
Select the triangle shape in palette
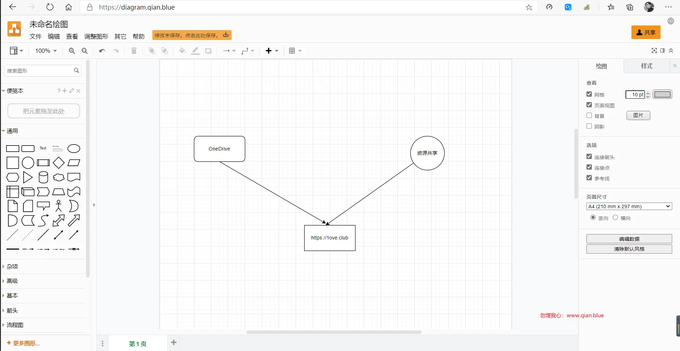pos(28,177)
